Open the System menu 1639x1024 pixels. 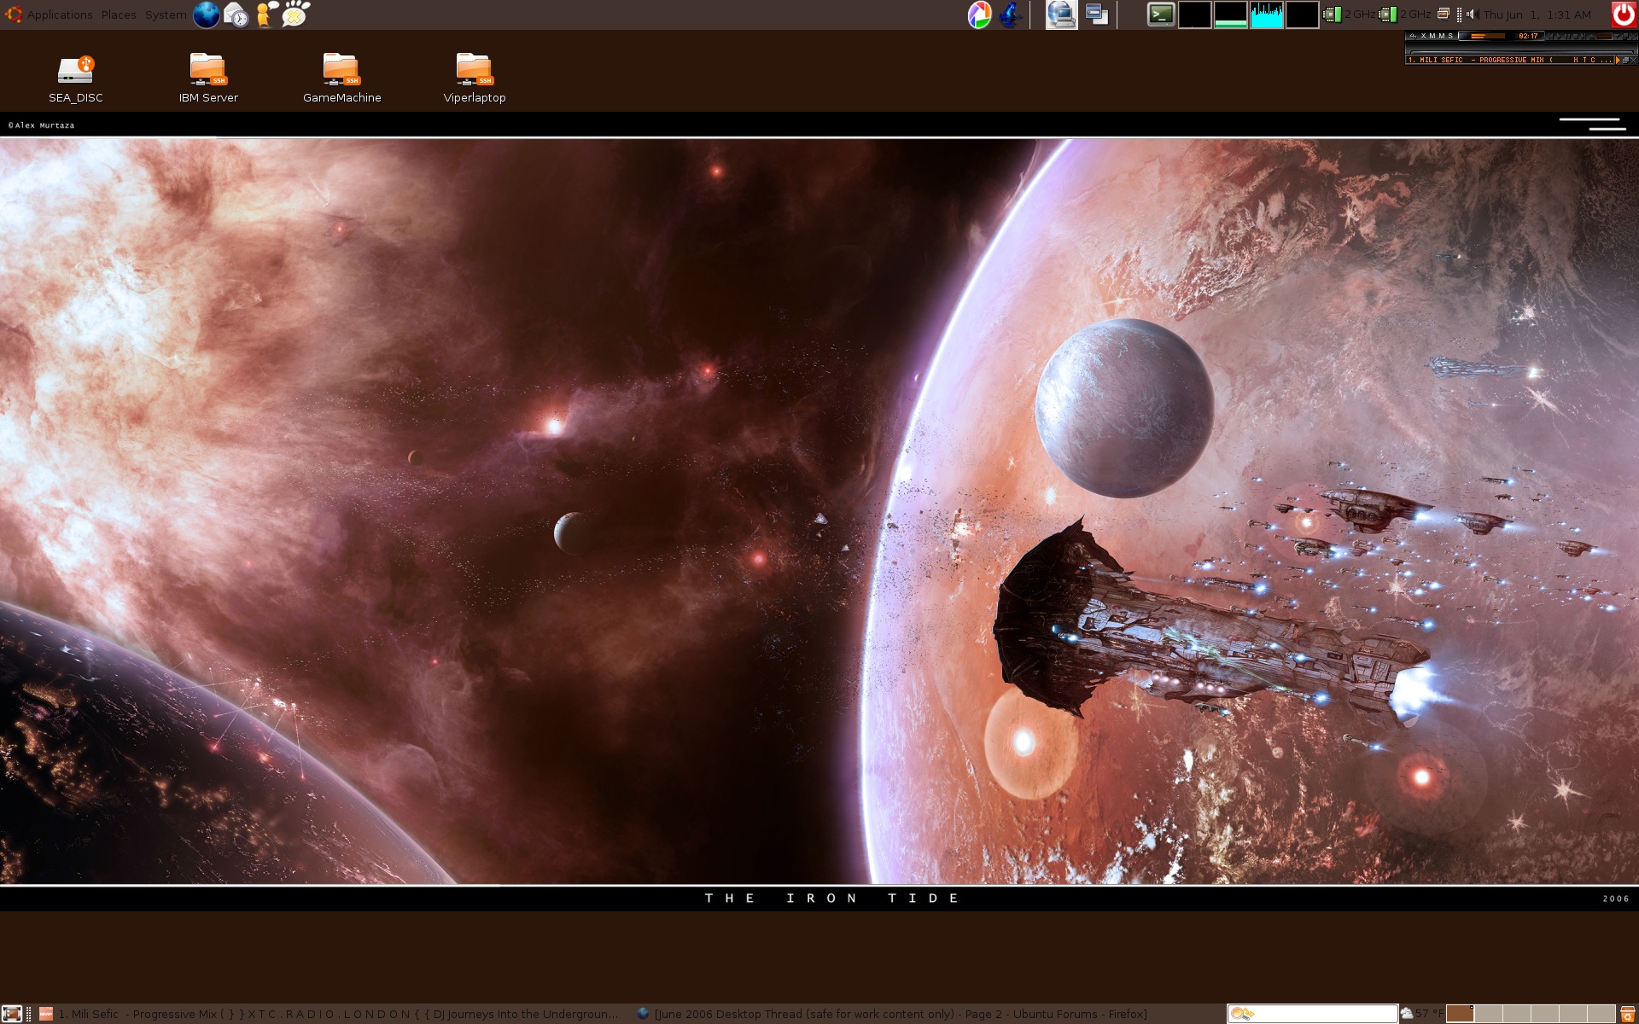(166, 15)
